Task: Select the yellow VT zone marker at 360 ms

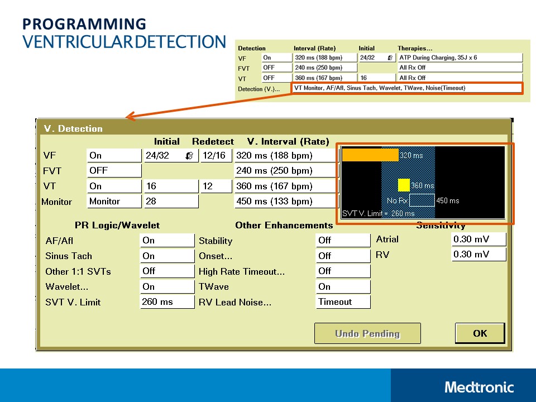Action: (404, 184)
